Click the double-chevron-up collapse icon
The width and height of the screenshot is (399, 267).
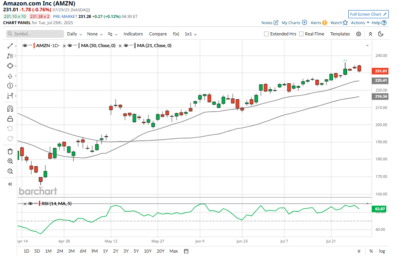[x=371, y=34]
